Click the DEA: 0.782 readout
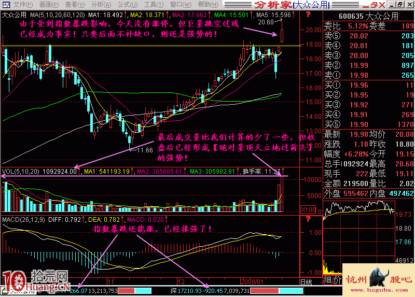Image resolution: width=415 pixels, height=297 pixels. [x=106, y=219]
